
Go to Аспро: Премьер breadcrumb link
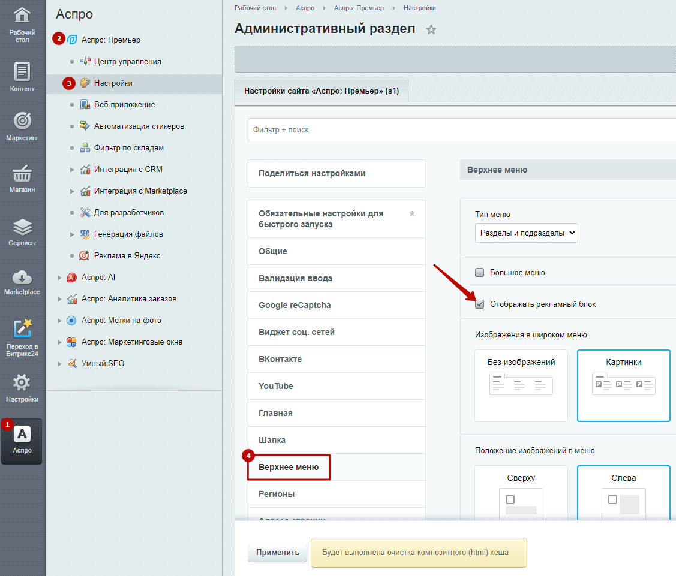(359, 8)
